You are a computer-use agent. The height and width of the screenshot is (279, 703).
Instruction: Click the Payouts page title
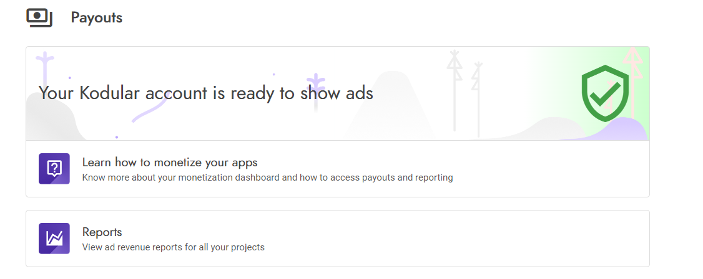coord(96,18)
